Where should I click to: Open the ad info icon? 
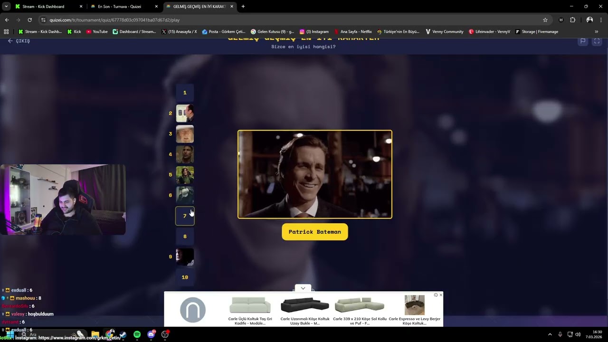[x=436, y=295]
